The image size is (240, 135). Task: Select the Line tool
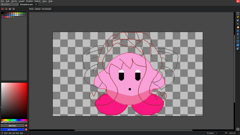pyautogui.click(x=238, y=38)
